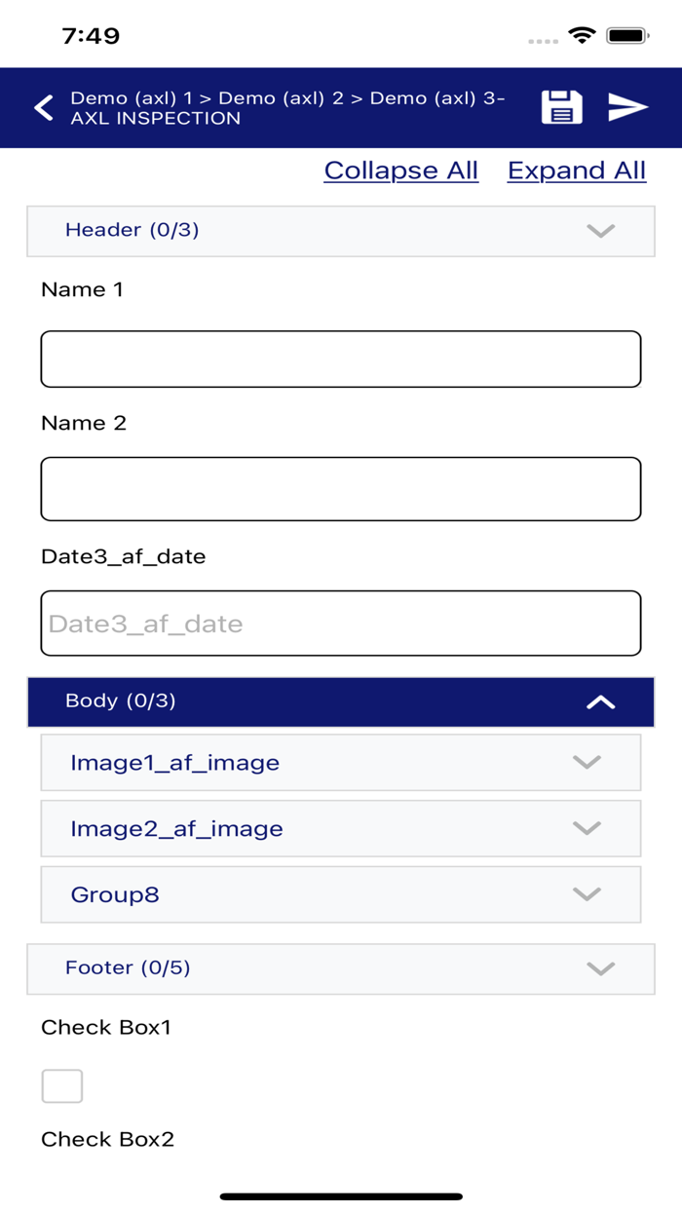Click the Expand All link
This screenshot has height=1212, width=682.
click(x=576, y=170)
